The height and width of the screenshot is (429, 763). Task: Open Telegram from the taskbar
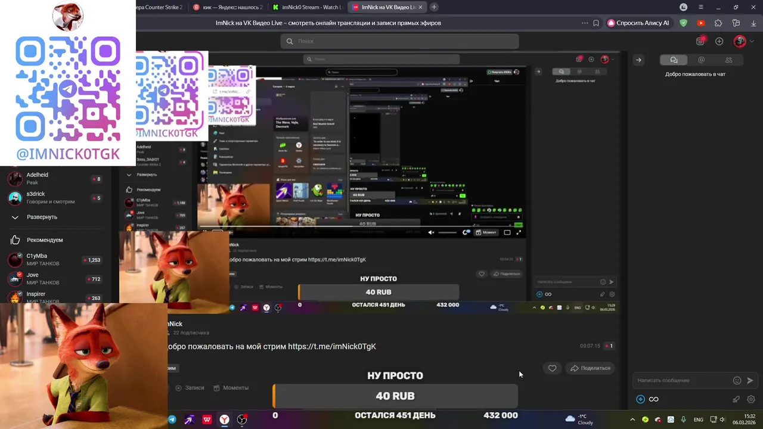[x=172, y=419]
